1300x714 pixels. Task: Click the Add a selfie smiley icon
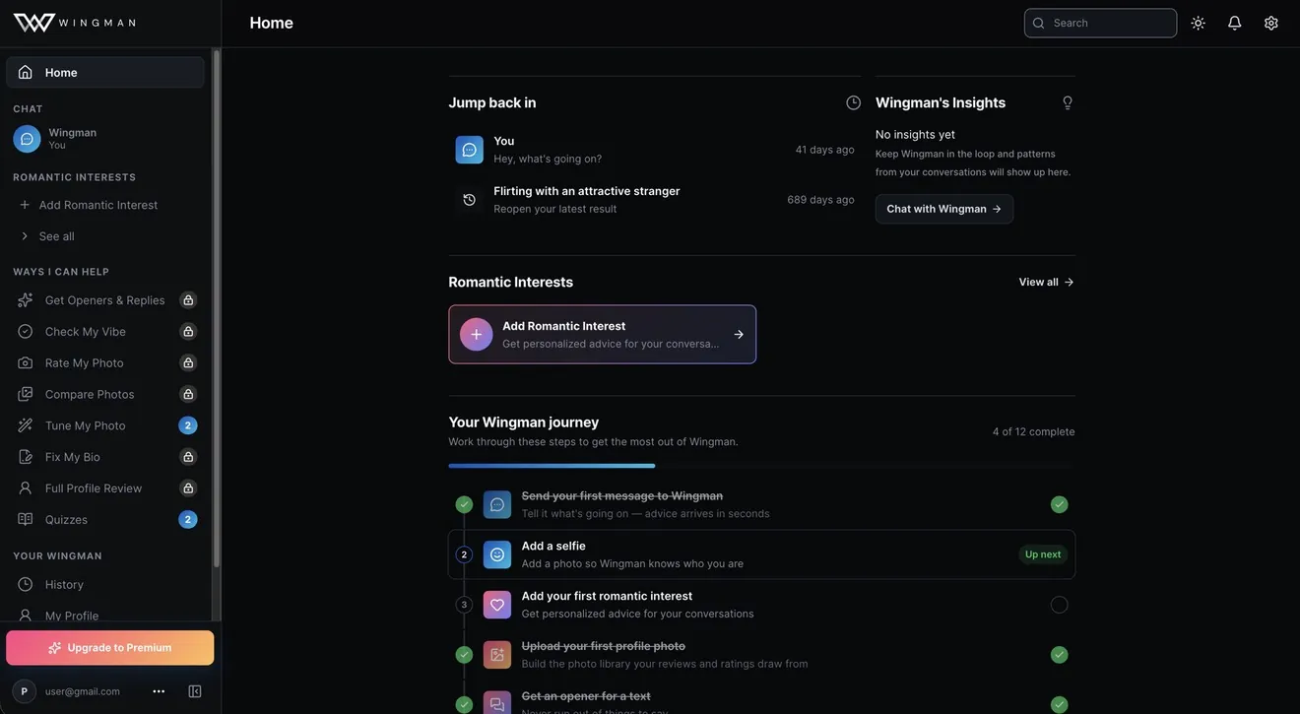pyautogui.click(x=497, y=554)
